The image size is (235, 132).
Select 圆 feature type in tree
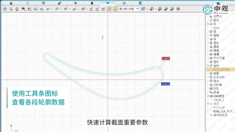pos(215,32)
